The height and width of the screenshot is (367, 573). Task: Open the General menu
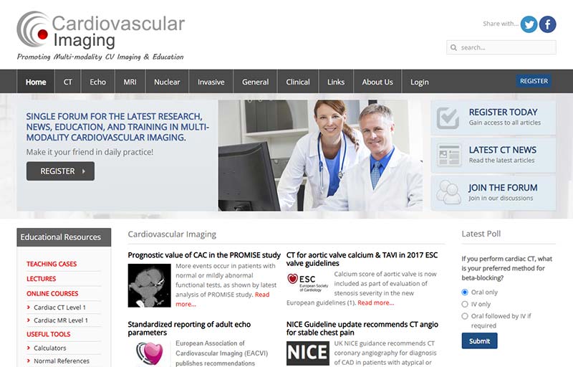pos(255,82)
